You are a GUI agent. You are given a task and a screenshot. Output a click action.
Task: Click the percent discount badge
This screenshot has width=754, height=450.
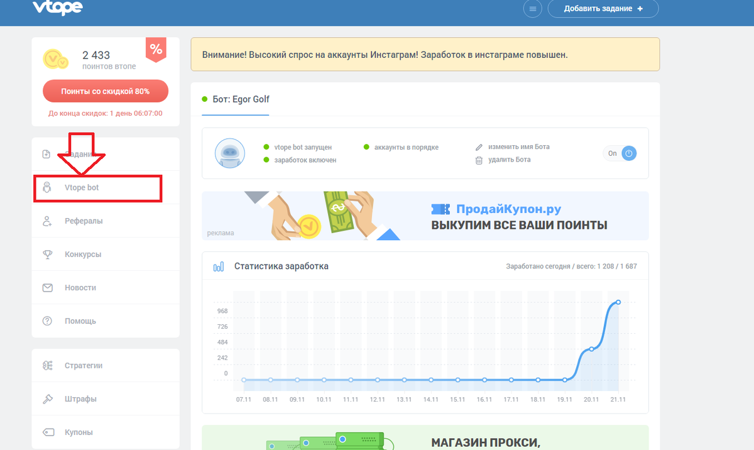pos(156,50)
